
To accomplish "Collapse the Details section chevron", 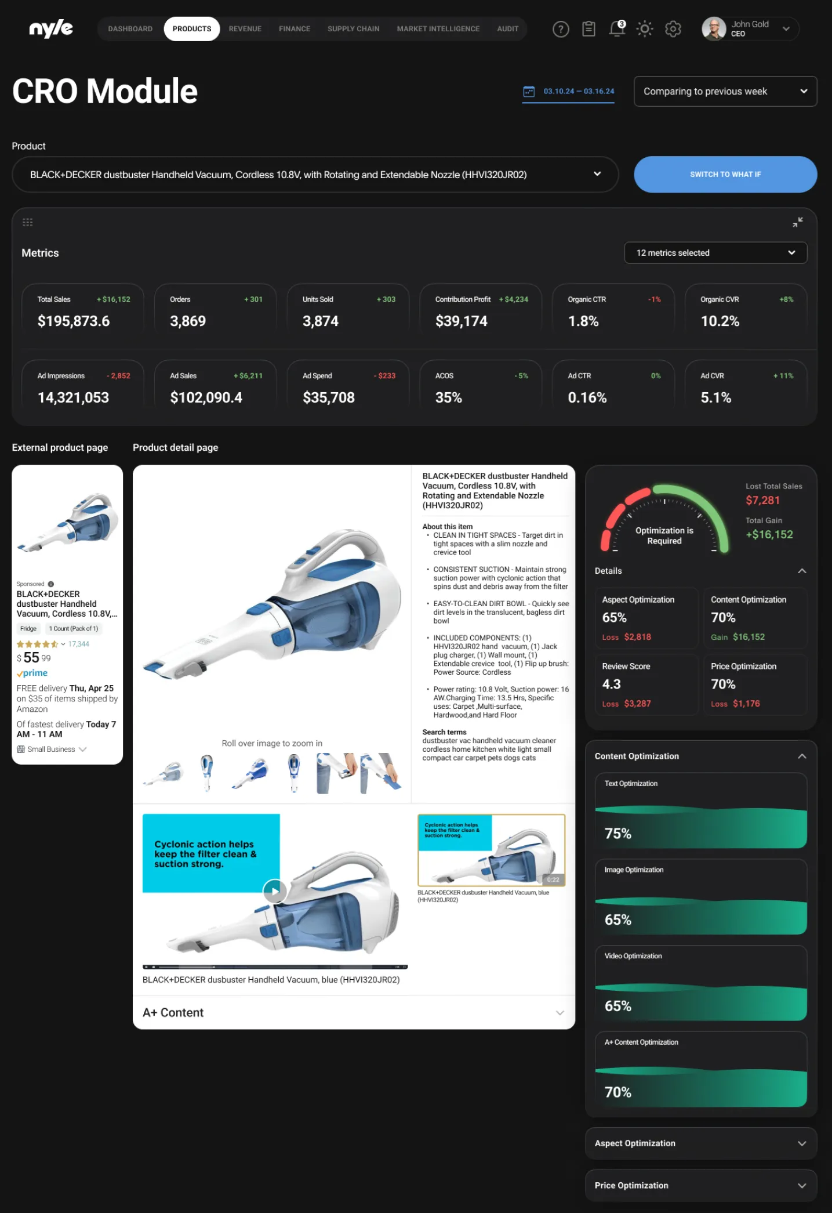I will pos(802,571).
